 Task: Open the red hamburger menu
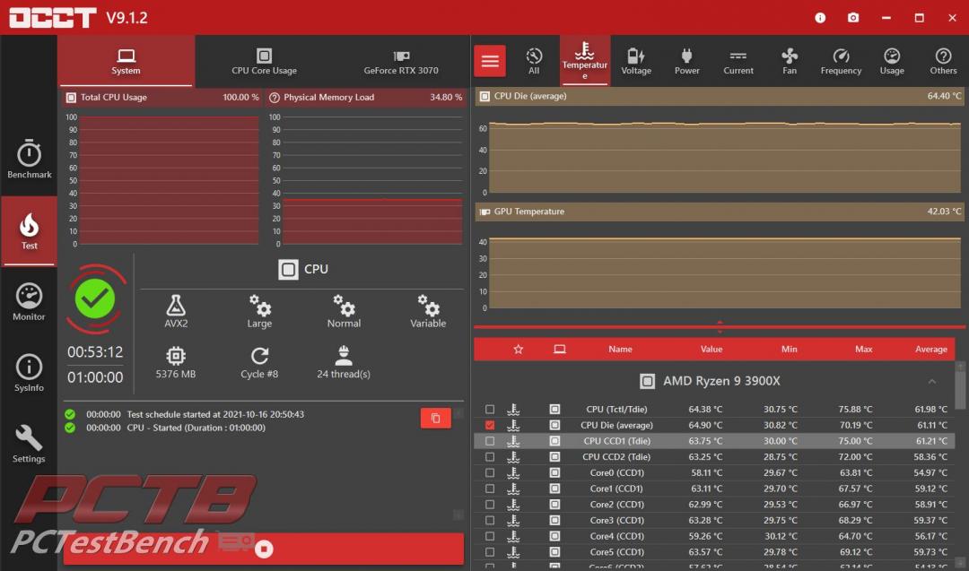(x=490, y=61)
